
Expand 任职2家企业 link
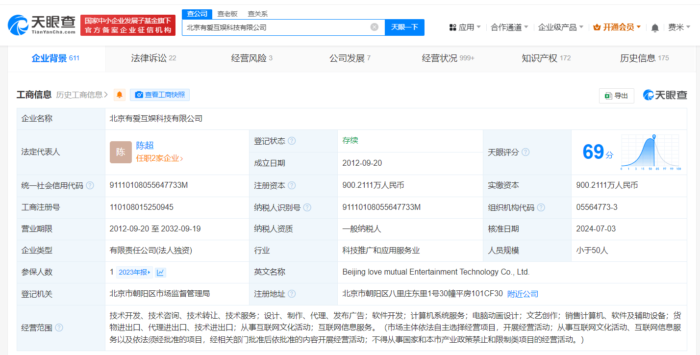159,158
